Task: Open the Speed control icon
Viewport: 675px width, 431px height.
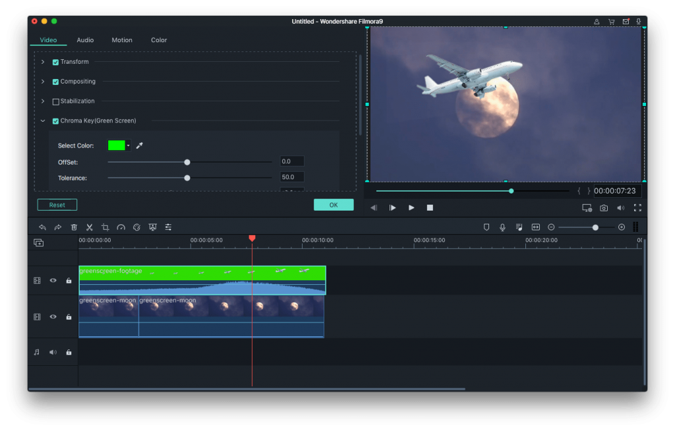Action: coord(121,227)
